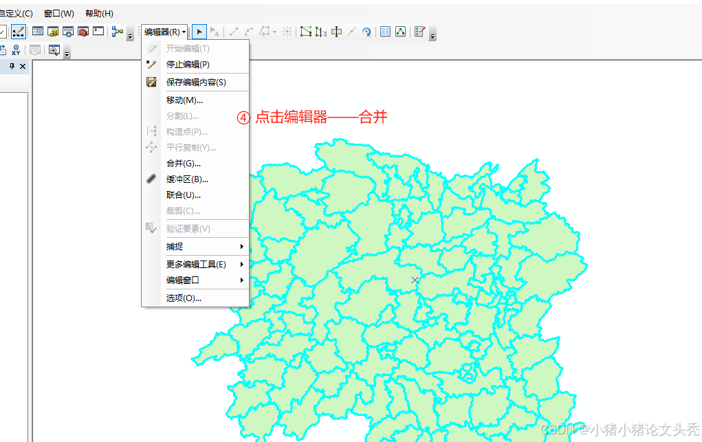
Task: Open the Trace tool dropdown arrow
Action: pos(274,32)
